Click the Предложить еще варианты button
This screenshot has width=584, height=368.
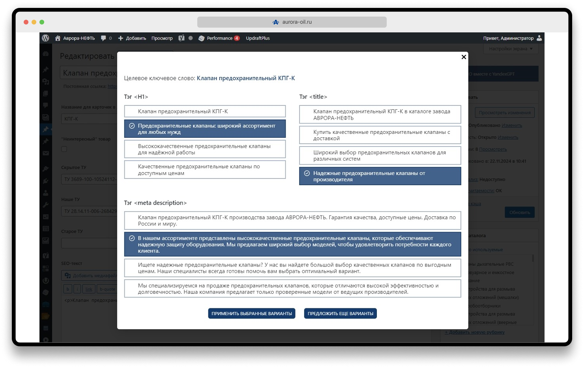click(340, 314)
